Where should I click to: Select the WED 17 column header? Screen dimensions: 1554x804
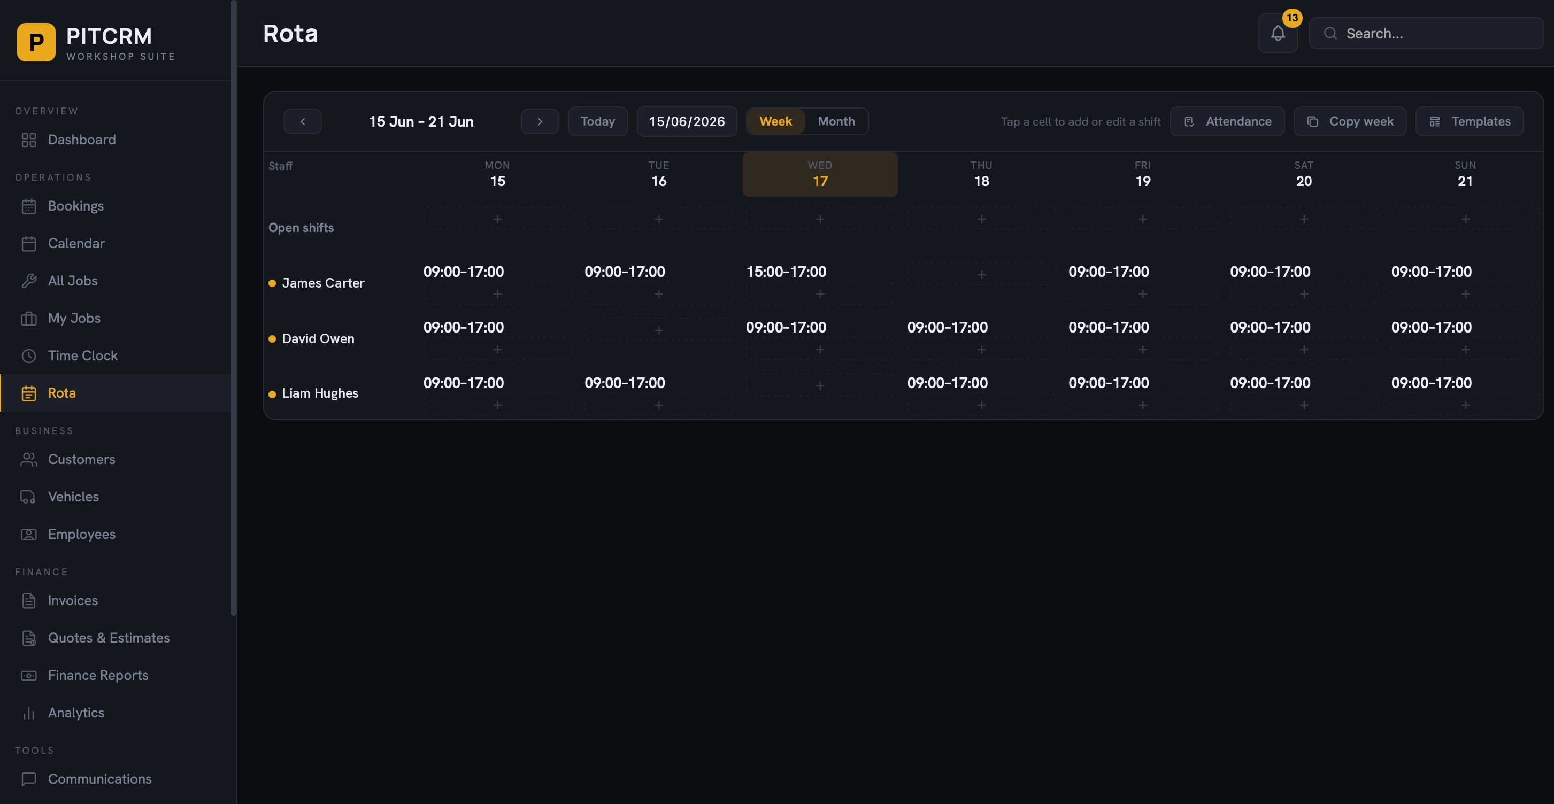820,174
